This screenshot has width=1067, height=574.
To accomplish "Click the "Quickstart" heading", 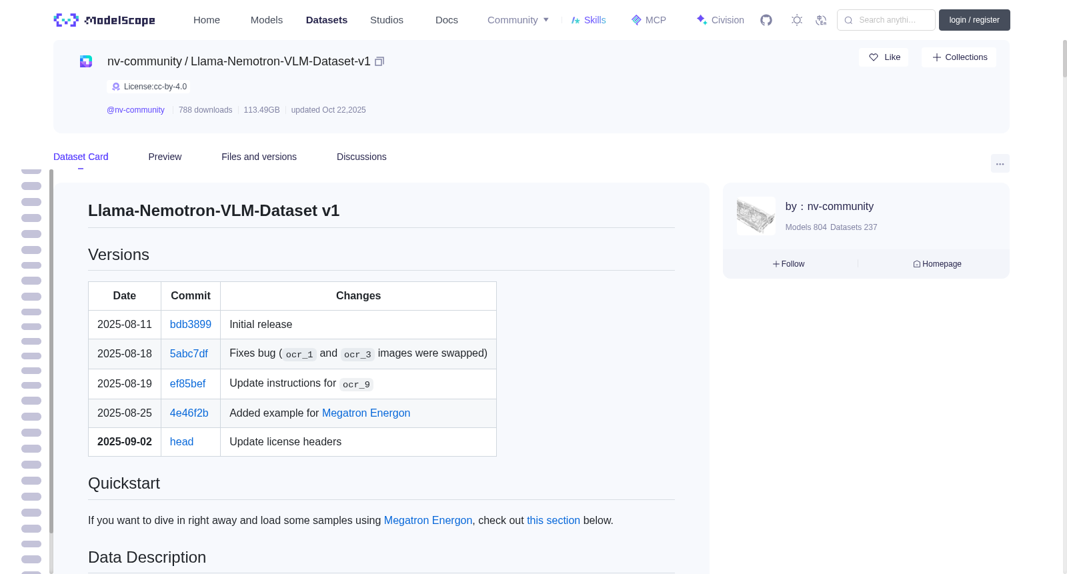I will pyautogui.click(x=124, y=483).
